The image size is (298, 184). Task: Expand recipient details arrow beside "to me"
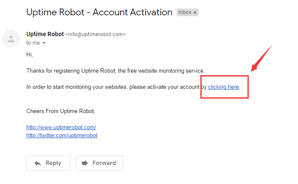(x=44, y=43)
